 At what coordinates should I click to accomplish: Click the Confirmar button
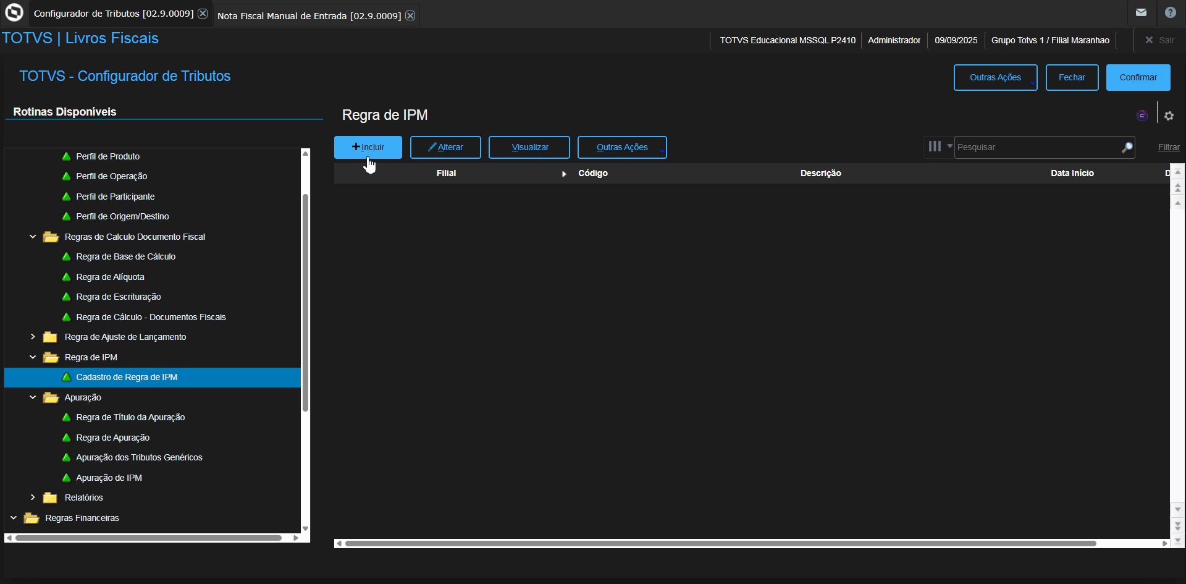pos(1138,77)
